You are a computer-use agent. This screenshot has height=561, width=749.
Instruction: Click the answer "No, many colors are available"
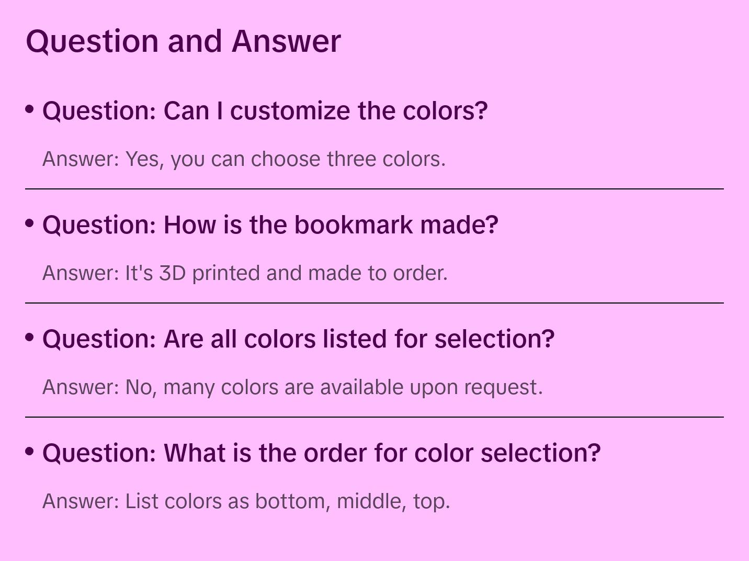pyautogui.click(x=292, y=387)
